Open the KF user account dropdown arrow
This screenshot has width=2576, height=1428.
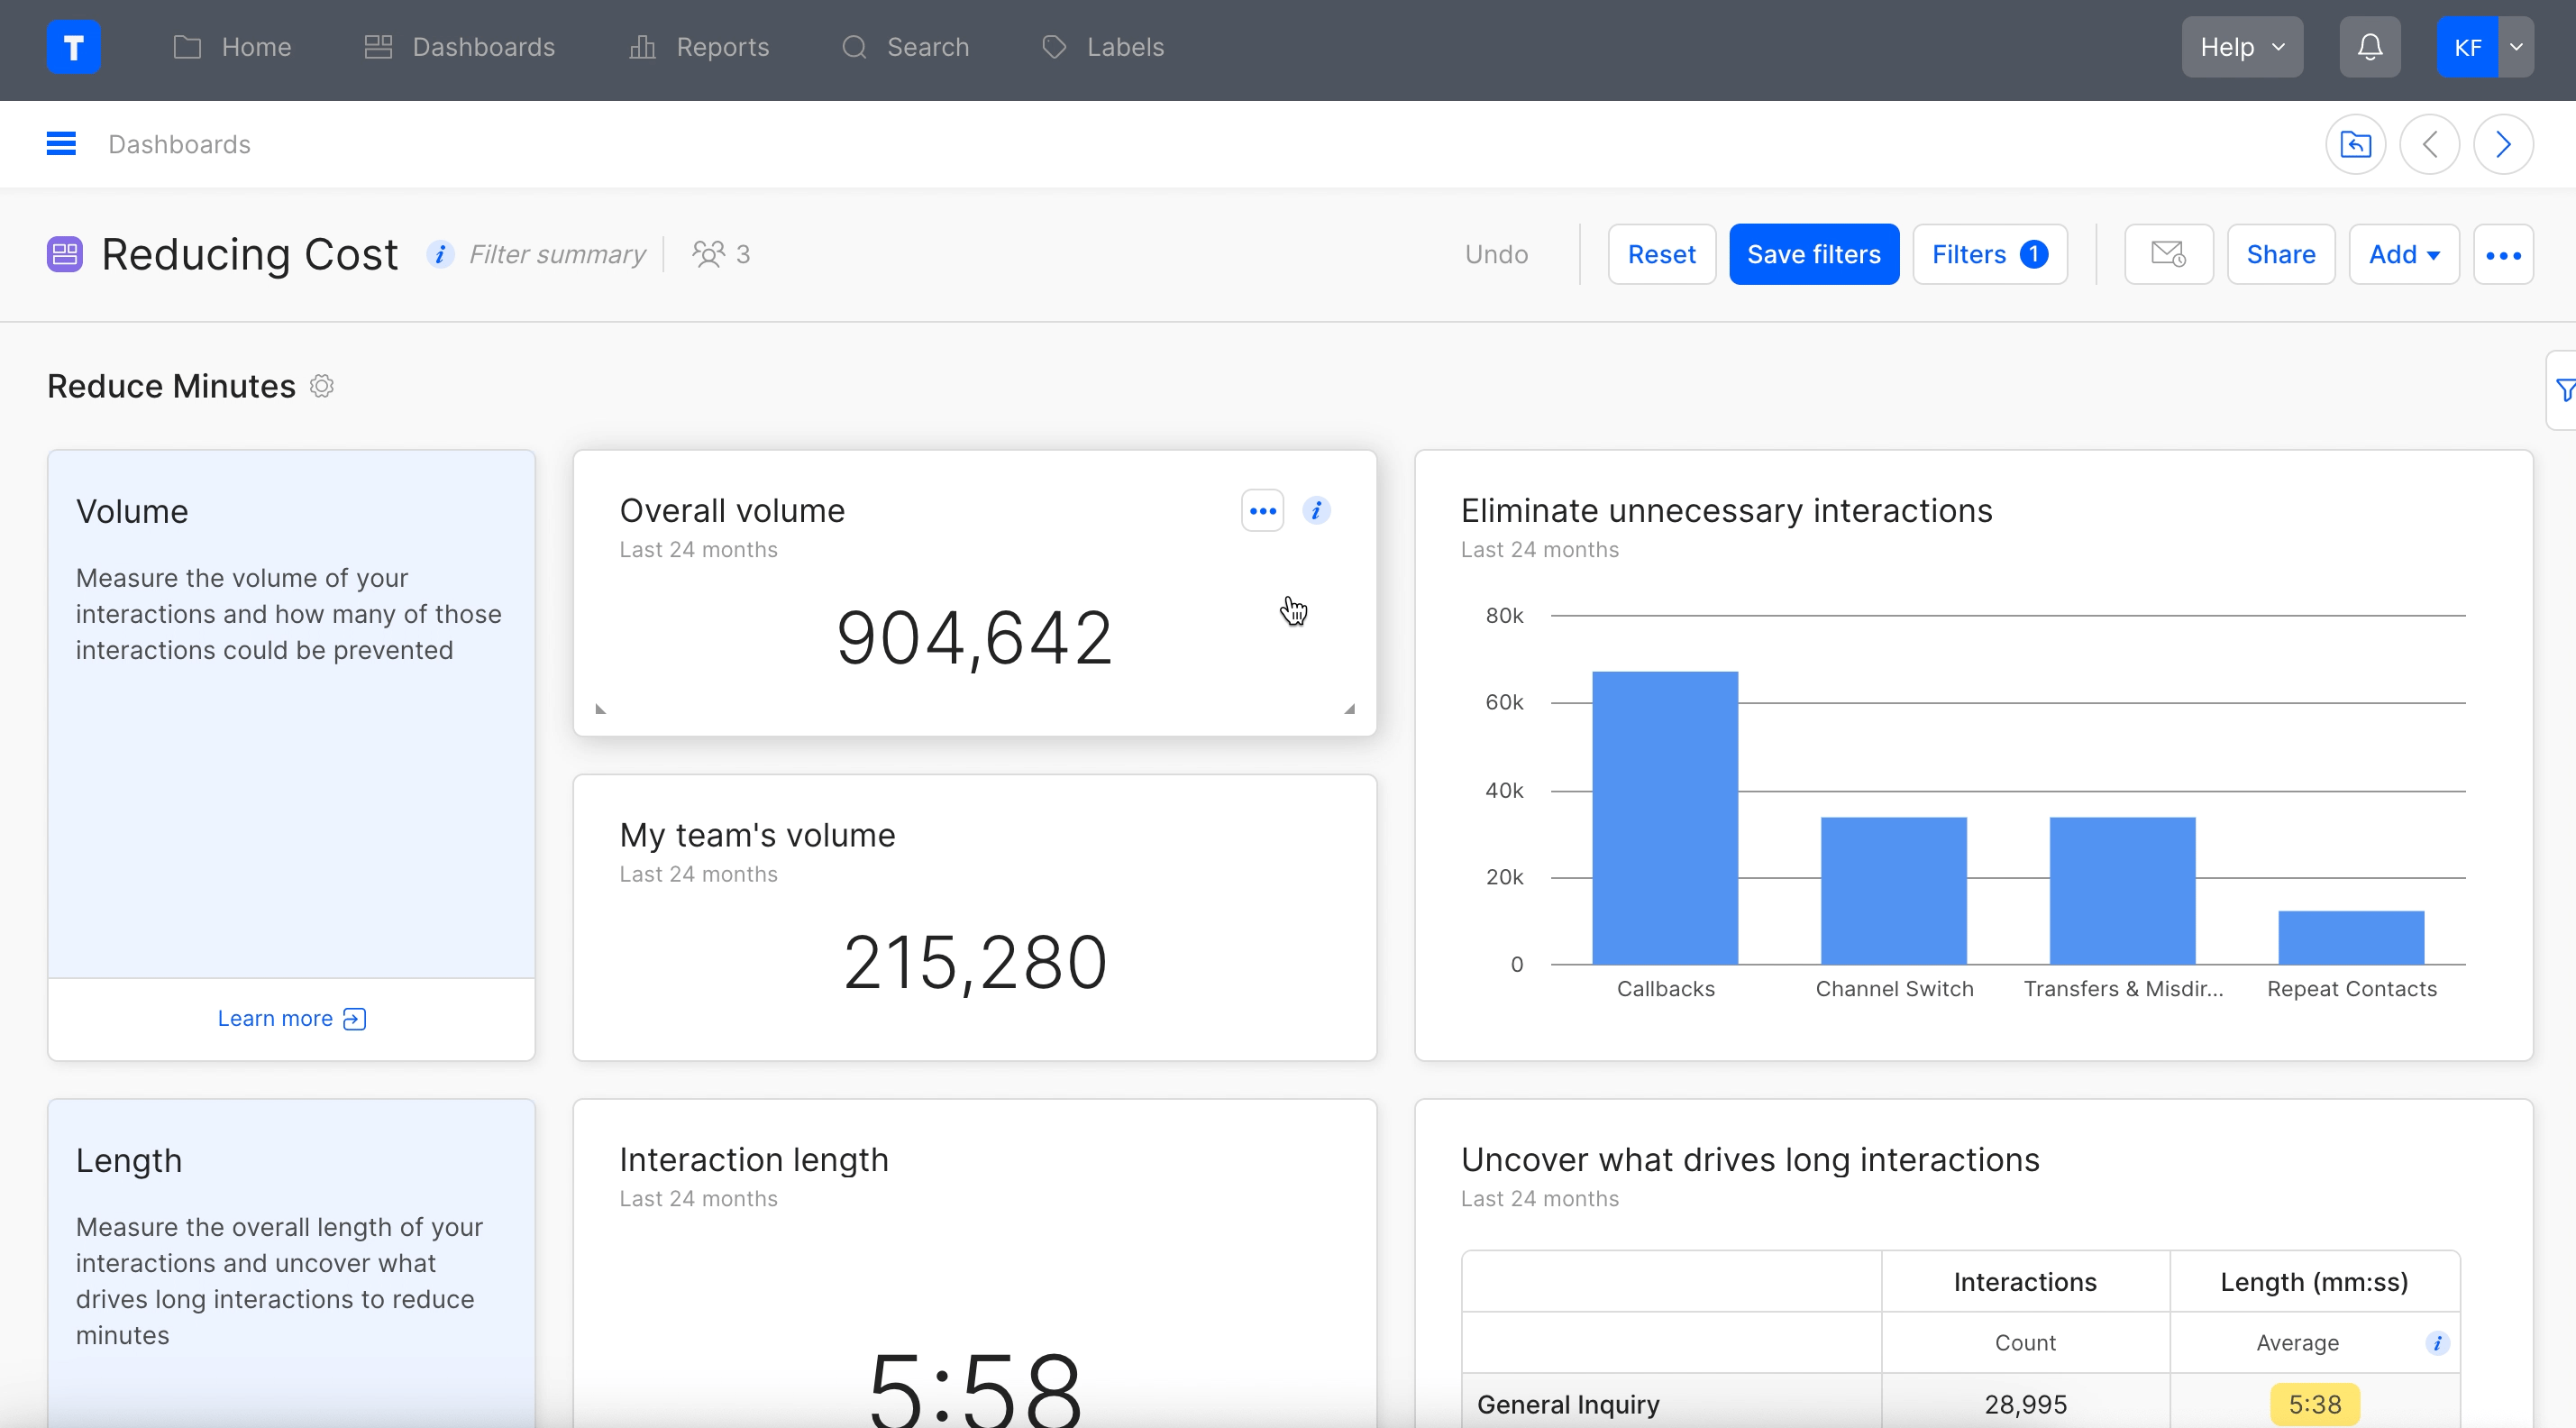[x=2516, y=47]
